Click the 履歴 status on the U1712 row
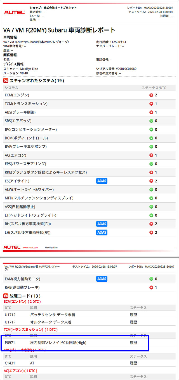179x380 pixels. point(133,315)
